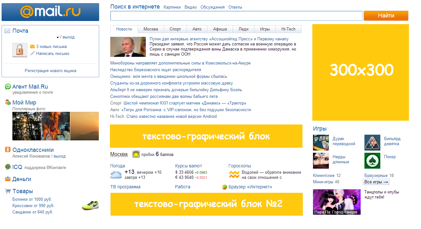Open the Почта envelope icon
Image resolution: width=421 pixels, height=229 pixels.
pos(7,31)
